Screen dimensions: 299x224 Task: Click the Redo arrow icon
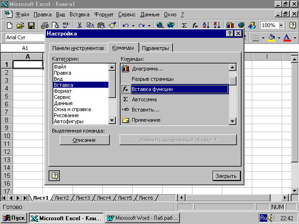142,25
